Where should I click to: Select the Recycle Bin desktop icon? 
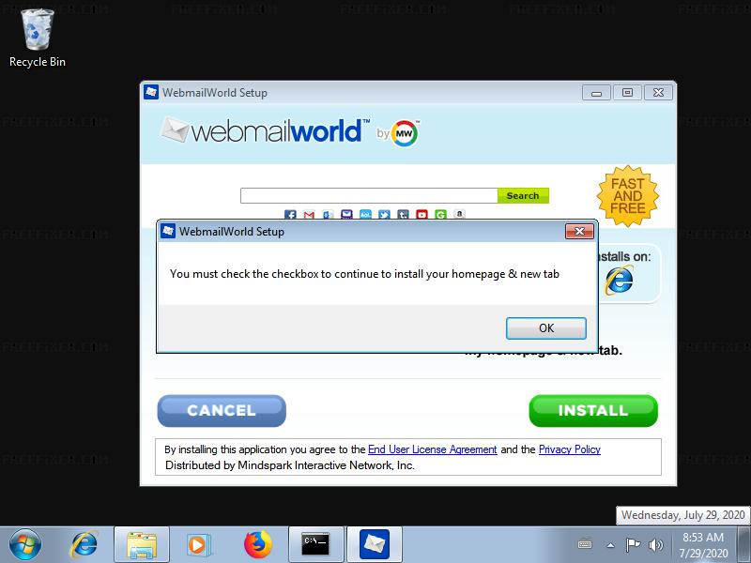pos(38,38)
